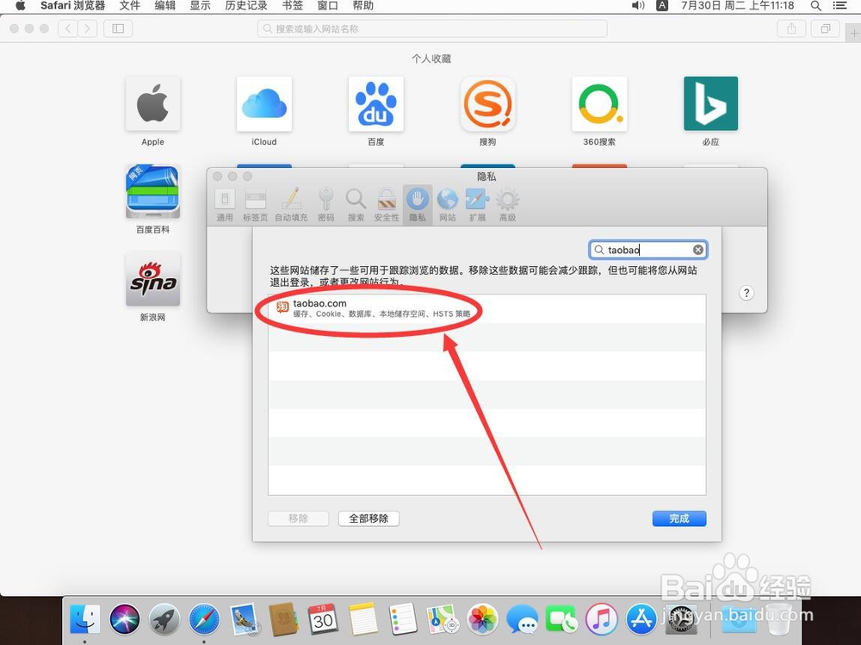This screenshot has width=861, height=645.
Task: Open the Safari 浏览器 menu
Action: click(x=72, y=6)
